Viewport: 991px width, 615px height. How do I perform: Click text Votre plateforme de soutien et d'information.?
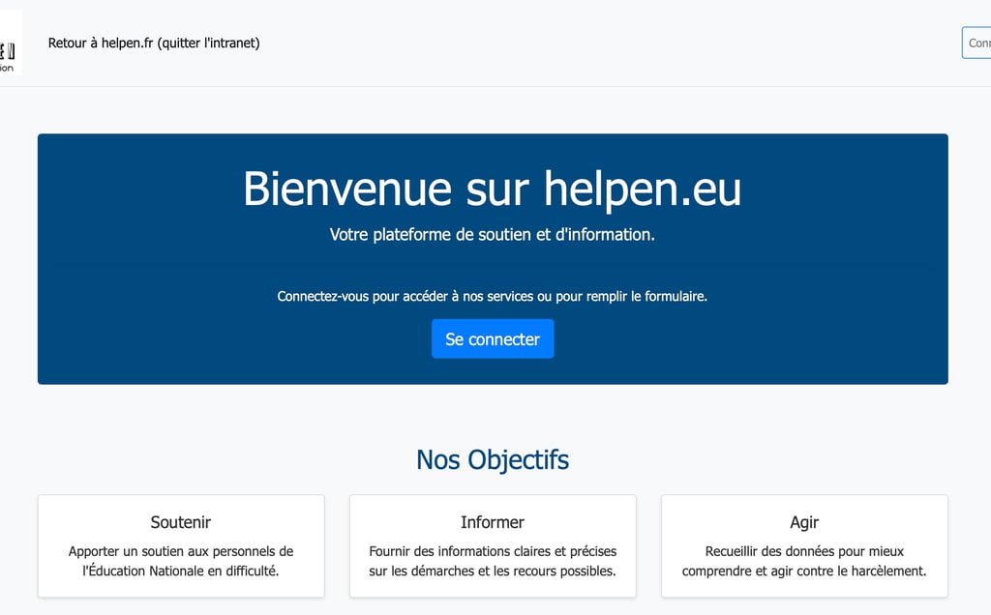[493, 235]
